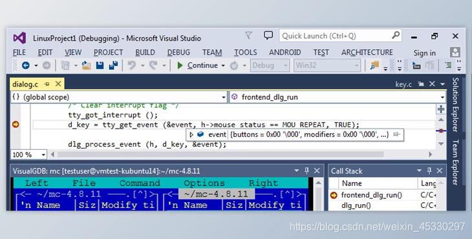The width and height of the screenshot is (472, 239).
Task: Click the Visual Studio logo icon
Action: tap(20, 38)
